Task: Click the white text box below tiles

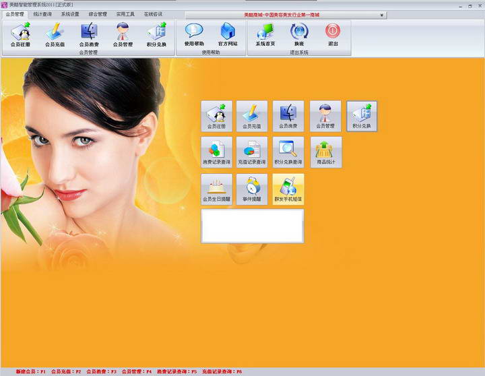Action: tap(253, 226)
